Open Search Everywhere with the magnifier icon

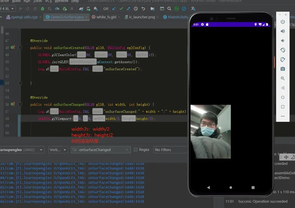coord(169,9)
